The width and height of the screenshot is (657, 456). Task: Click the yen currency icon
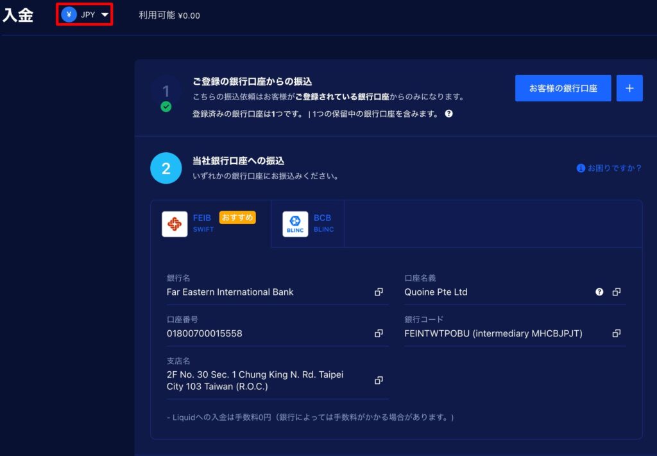coord(69,15)
